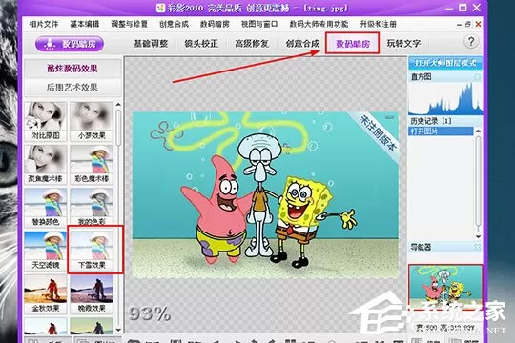Screen dimensions: 515x343
Task: Close the 直方图 histogram panel
Action: 477,77
